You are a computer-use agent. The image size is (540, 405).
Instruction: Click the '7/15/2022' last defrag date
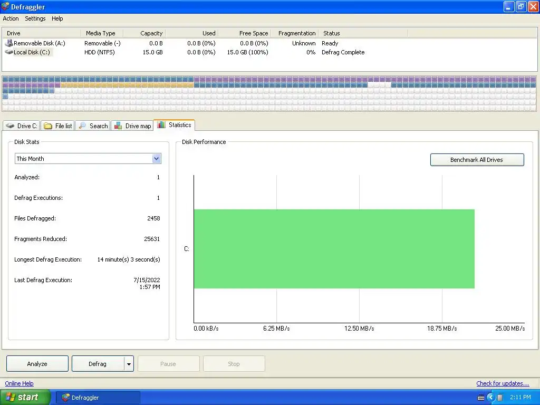(147, 280)
